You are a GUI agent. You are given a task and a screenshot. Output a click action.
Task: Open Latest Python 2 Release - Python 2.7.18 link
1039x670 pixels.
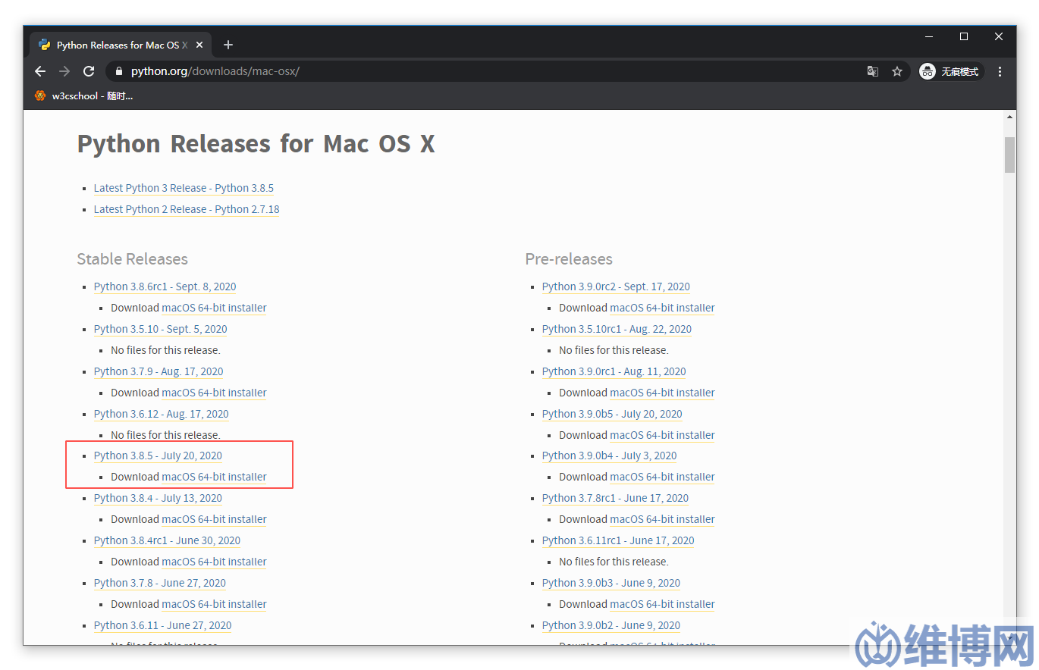(187, 209)
